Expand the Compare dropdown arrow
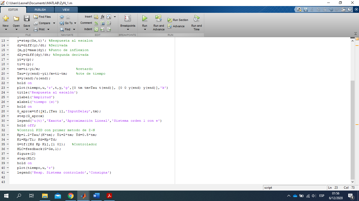 54,23
